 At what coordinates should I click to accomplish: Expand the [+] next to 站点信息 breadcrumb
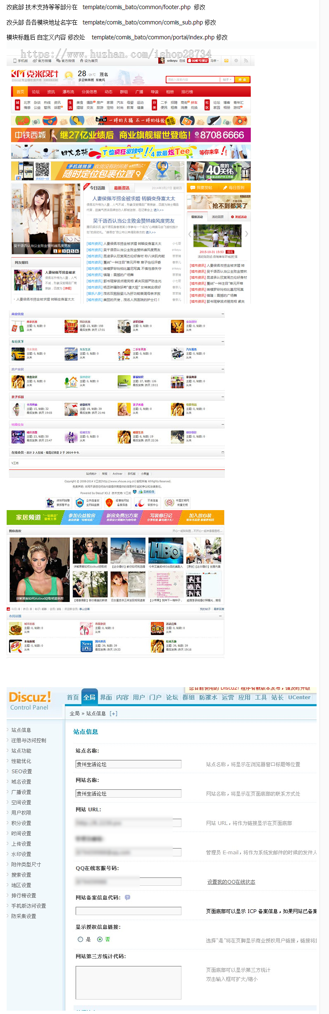(113, 713)
